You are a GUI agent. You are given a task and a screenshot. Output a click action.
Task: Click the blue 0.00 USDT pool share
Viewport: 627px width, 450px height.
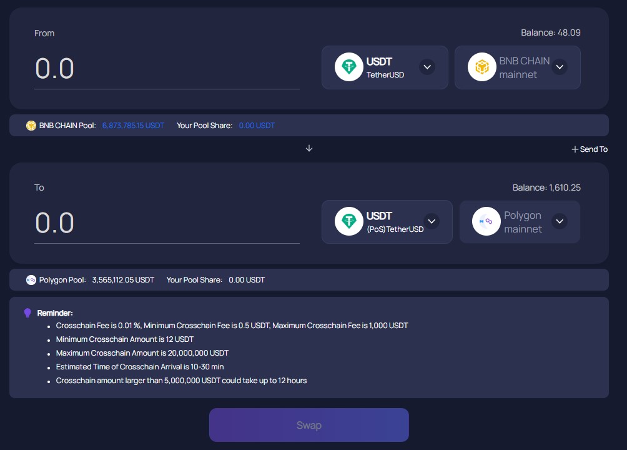(257, 125)
